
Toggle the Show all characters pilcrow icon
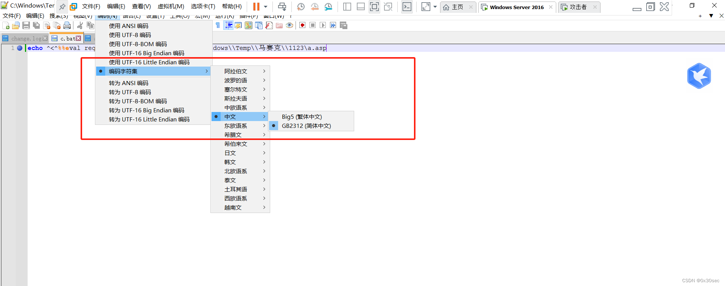[218, 25]
